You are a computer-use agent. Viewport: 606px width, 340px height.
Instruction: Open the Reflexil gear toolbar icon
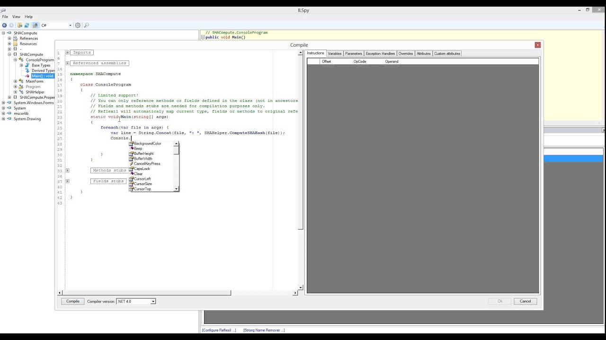[x=78, y=25]
